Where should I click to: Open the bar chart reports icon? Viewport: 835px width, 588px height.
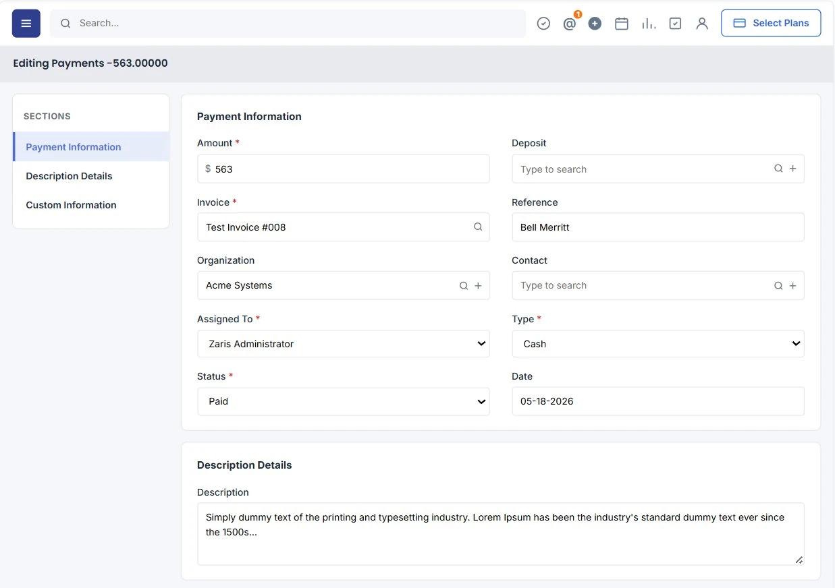coord(649,24)
